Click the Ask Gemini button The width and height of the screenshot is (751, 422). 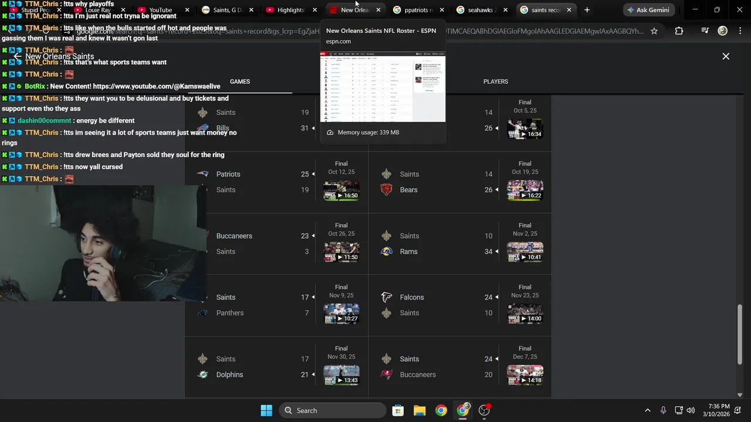[648, 10]
